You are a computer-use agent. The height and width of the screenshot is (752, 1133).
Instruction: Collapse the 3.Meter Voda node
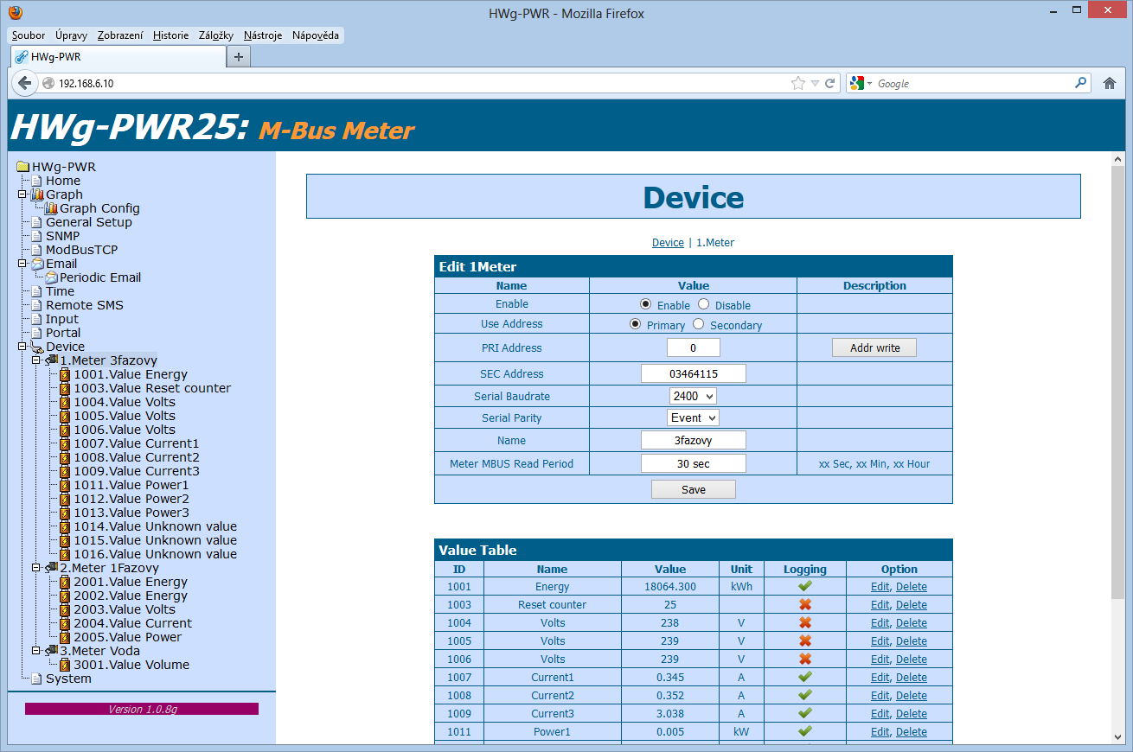[36, 651]
